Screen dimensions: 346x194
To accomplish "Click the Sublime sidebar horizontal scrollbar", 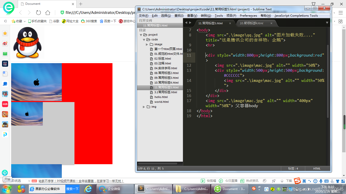I will pyautogui.click(x=158, y=164).
